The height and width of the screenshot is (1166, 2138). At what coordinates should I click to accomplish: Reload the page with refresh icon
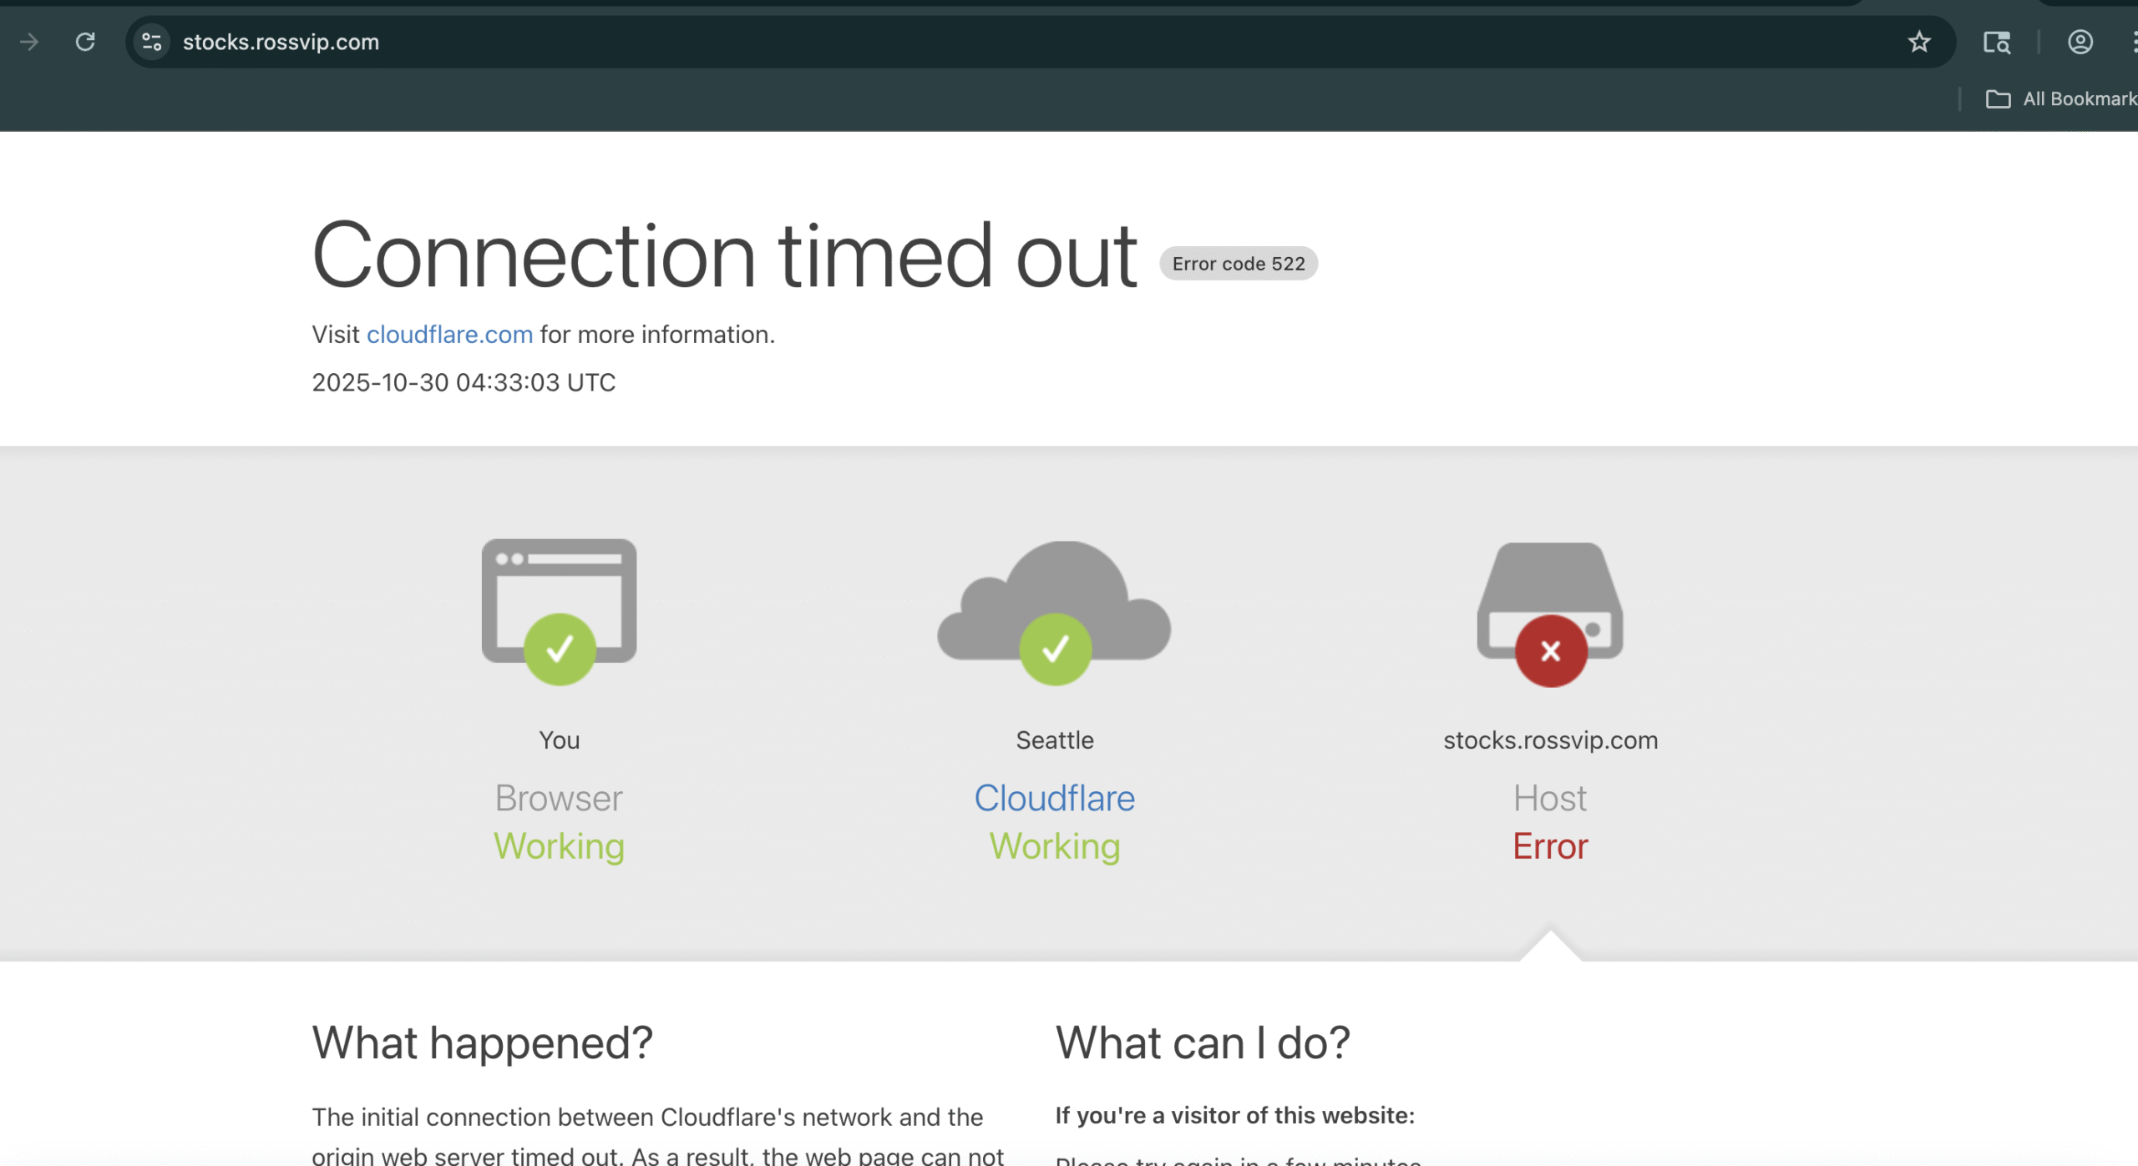pos(85,42)
